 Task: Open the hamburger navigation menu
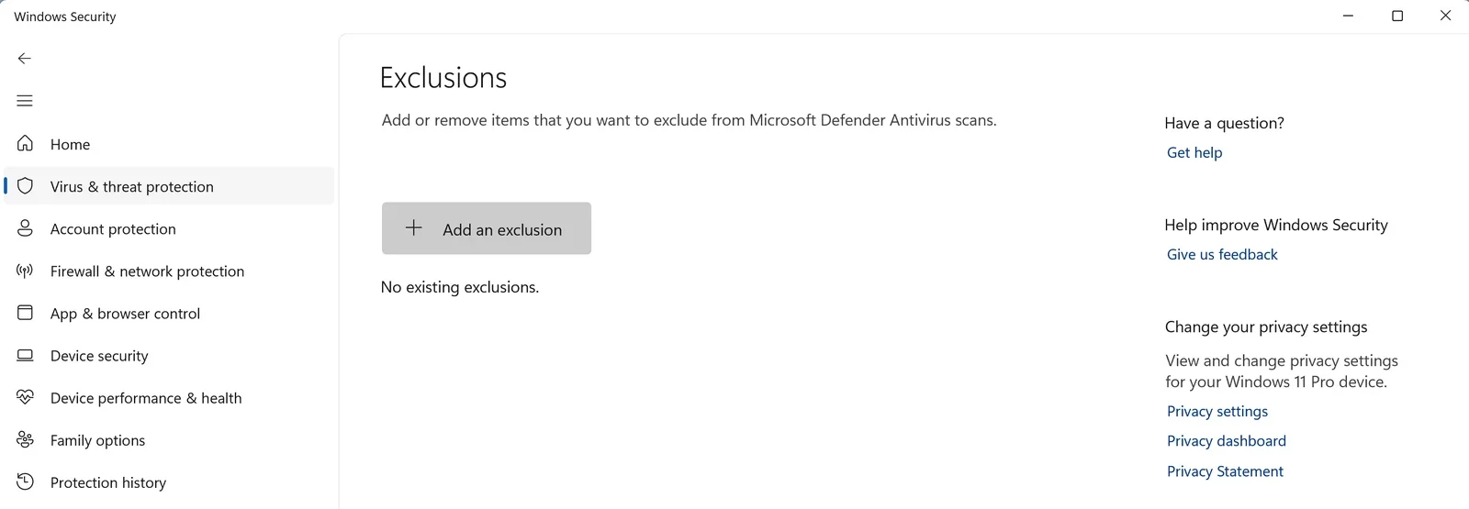(25, 101)
